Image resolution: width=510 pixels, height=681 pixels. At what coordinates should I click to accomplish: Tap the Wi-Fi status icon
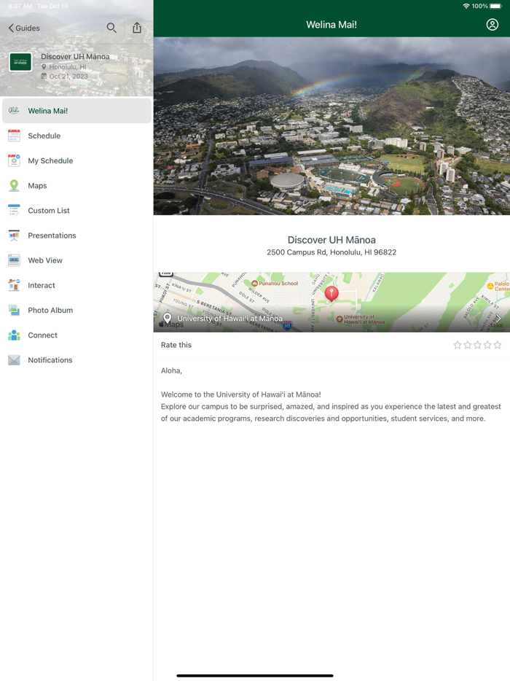pyautogui.click(x=466, y=6)
